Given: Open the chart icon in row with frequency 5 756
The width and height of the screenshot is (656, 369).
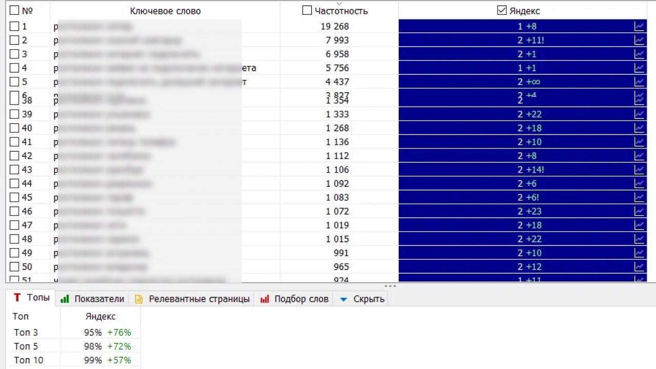Looking at the screenshot, I should [x=639, y=68].
